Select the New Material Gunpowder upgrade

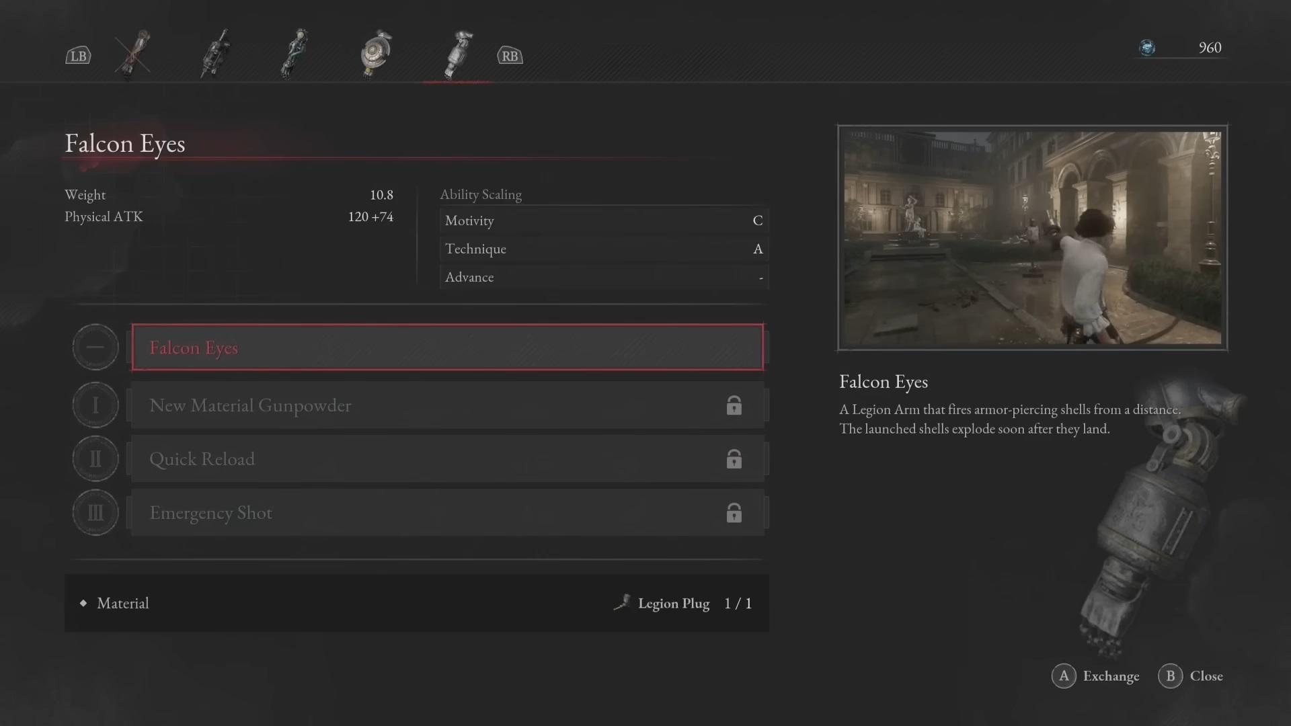(x=448, y=405)
